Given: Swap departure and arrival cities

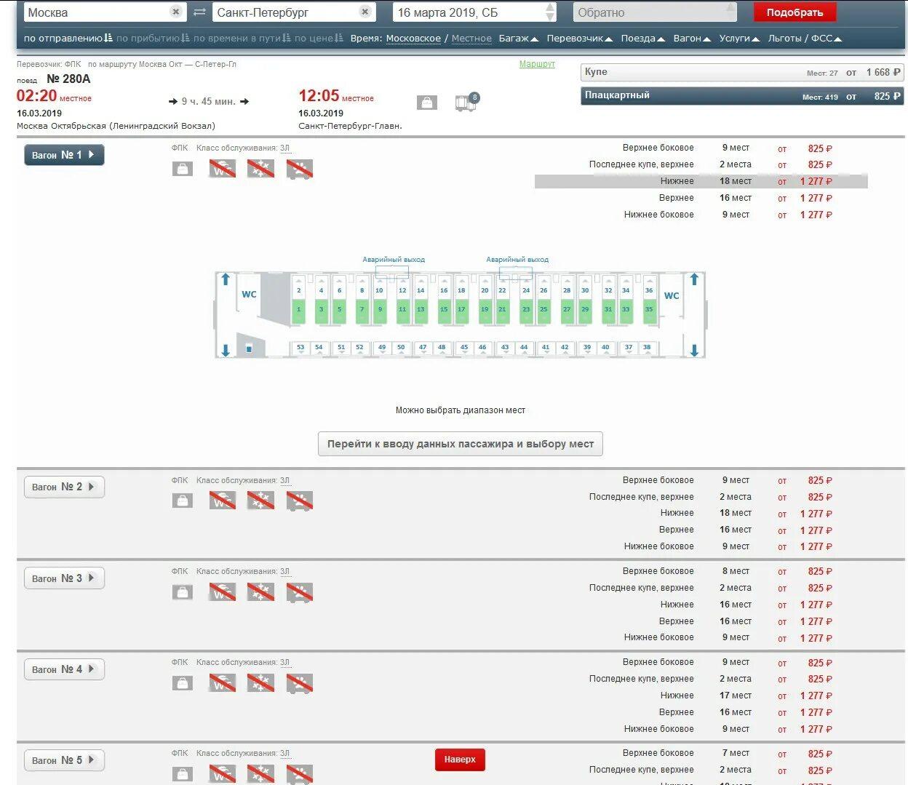Looking at the screenshot, I should (x=199, y=12).
